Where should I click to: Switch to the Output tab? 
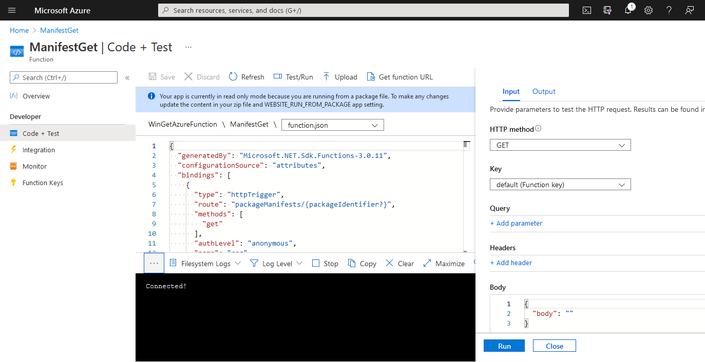(x=544, y=91)
